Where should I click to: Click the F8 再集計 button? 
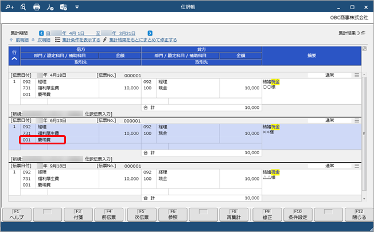coord(234,215)
